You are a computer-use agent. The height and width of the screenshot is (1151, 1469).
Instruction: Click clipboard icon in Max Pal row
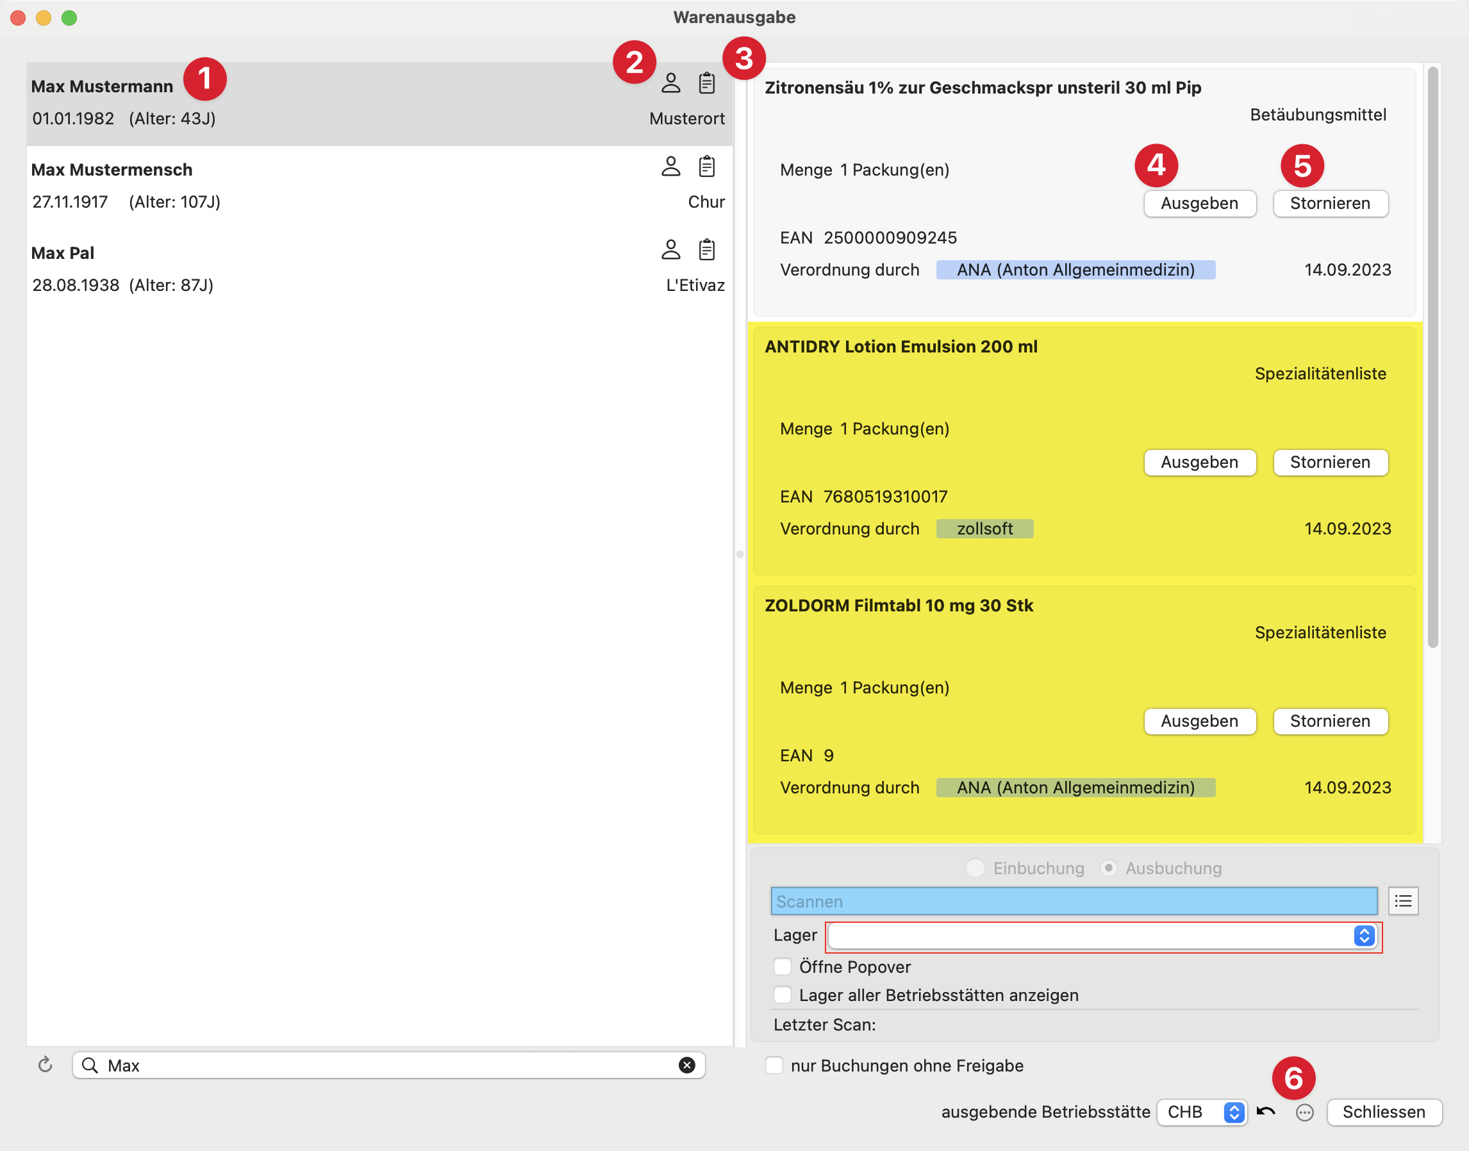click(x=706, y=250)
